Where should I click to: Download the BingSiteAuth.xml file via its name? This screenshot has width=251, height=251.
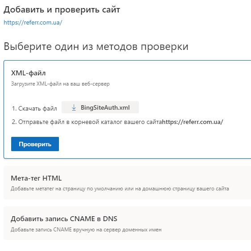[105, 107]
